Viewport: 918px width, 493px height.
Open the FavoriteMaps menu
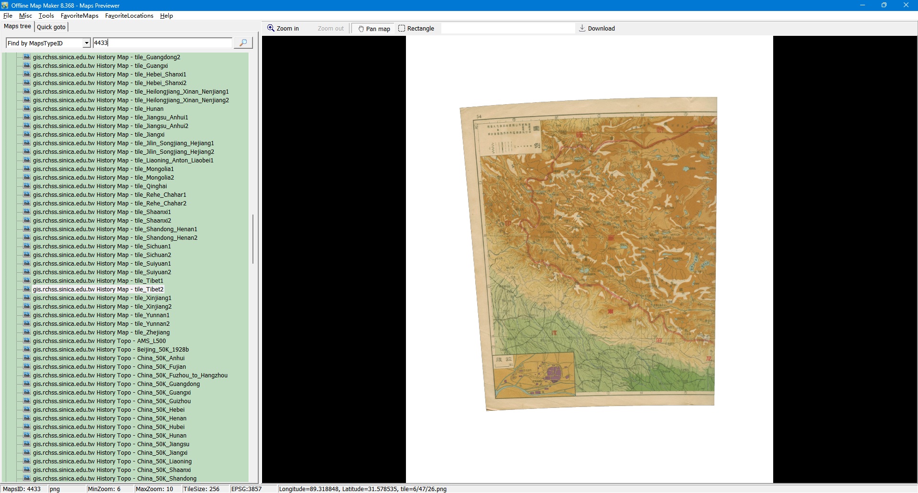[79, 16]
